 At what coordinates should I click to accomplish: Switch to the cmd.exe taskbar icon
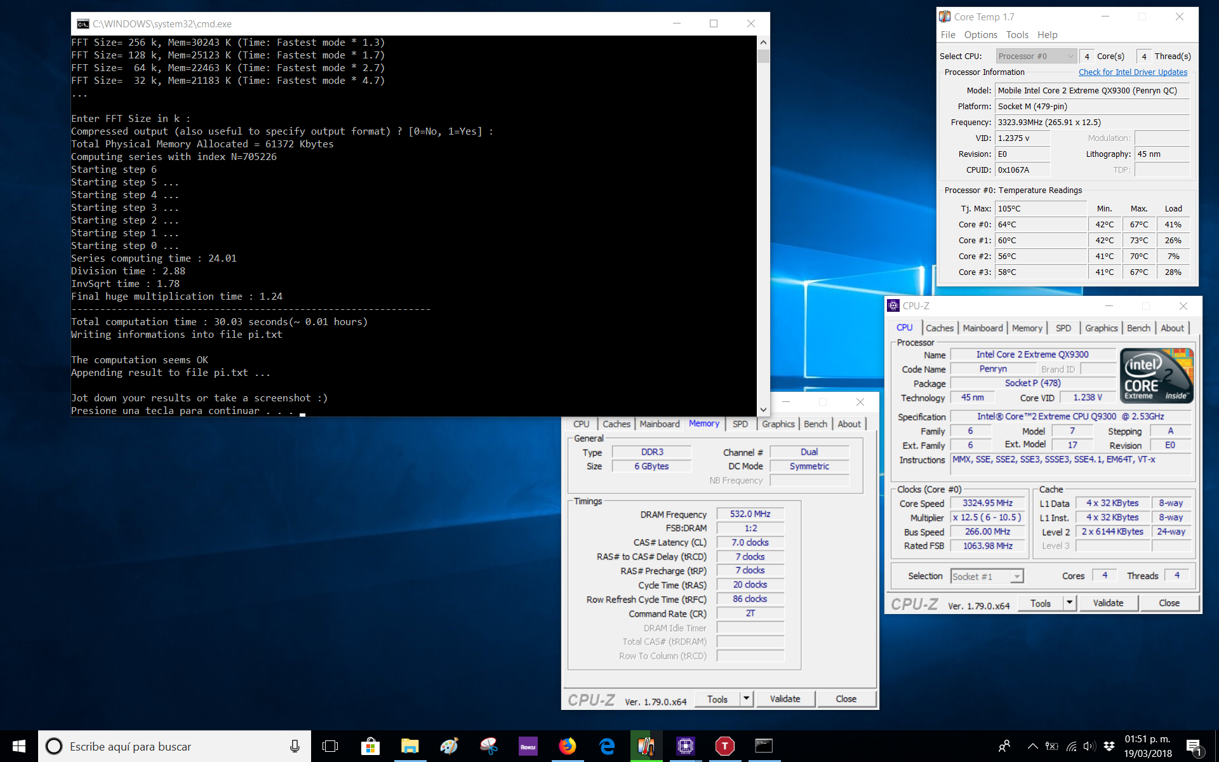coord(764,746)
